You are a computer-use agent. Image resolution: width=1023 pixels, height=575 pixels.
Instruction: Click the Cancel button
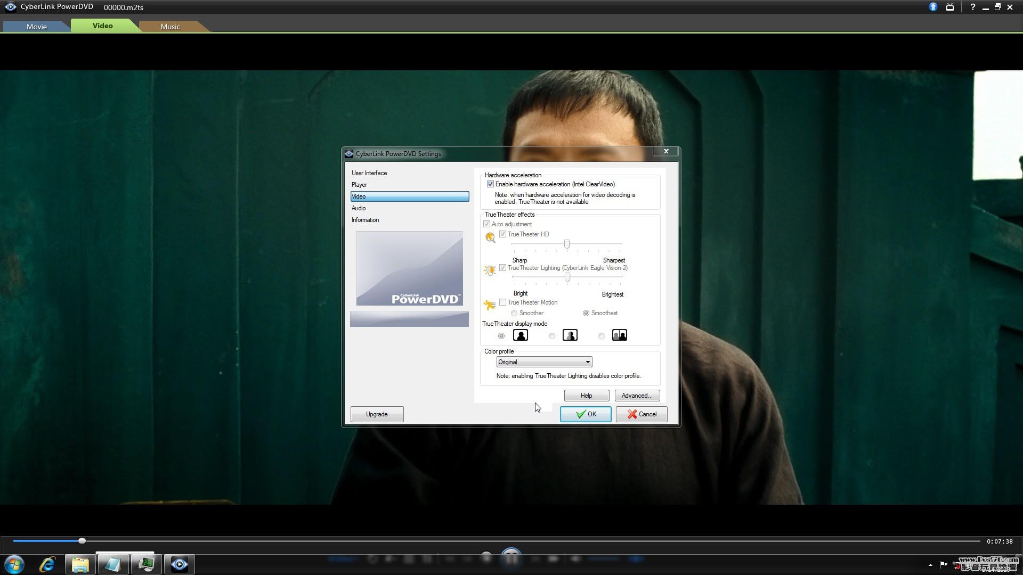click(x=642, y=414)
